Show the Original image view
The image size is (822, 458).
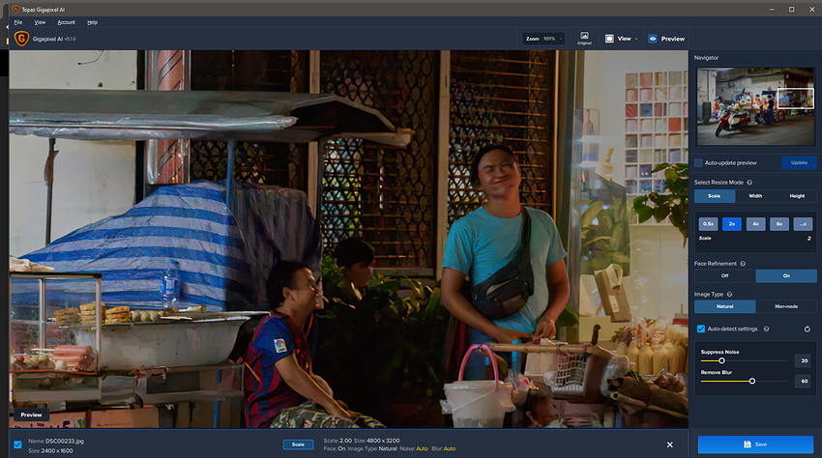[584, 39]
